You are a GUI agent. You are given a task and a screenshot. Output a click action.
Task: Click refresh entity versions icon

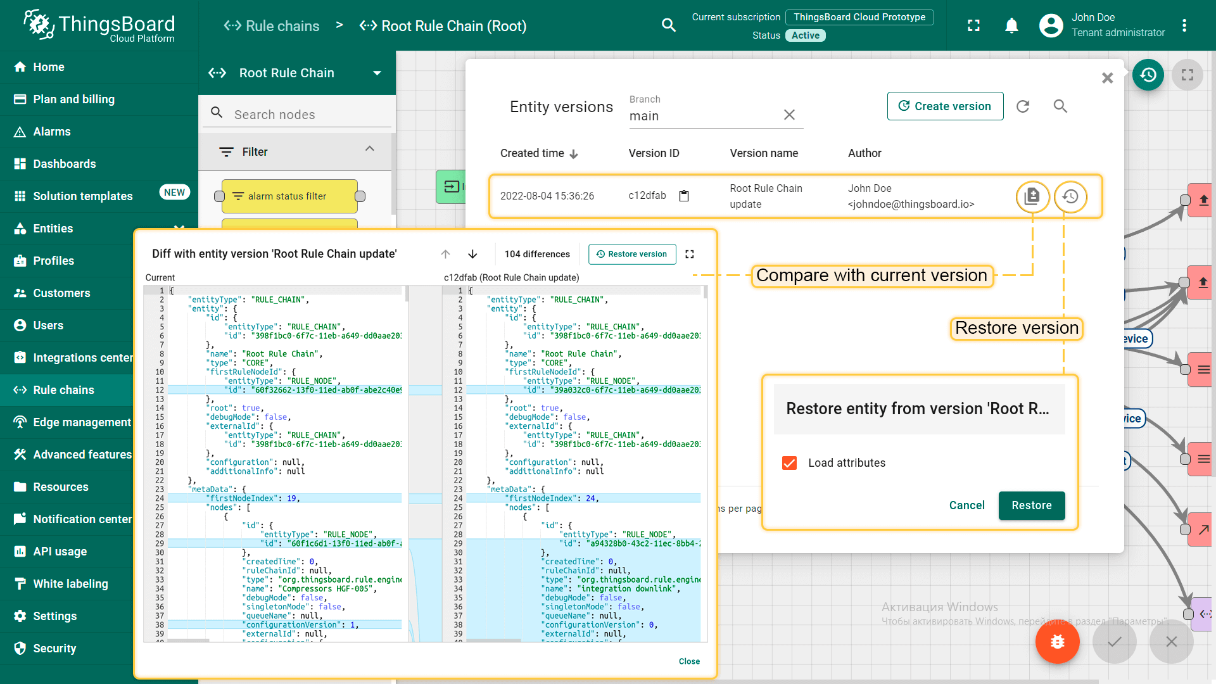coord(1023,106)
